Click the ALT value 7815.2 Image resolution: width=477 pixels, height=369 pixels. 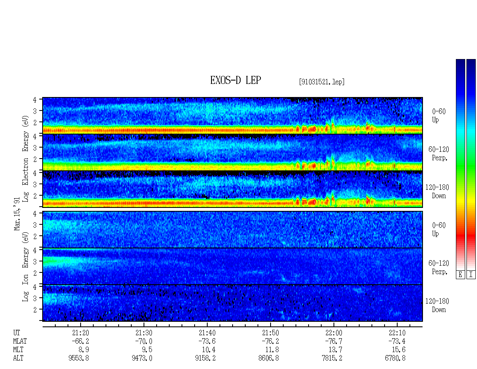[332, 358]
